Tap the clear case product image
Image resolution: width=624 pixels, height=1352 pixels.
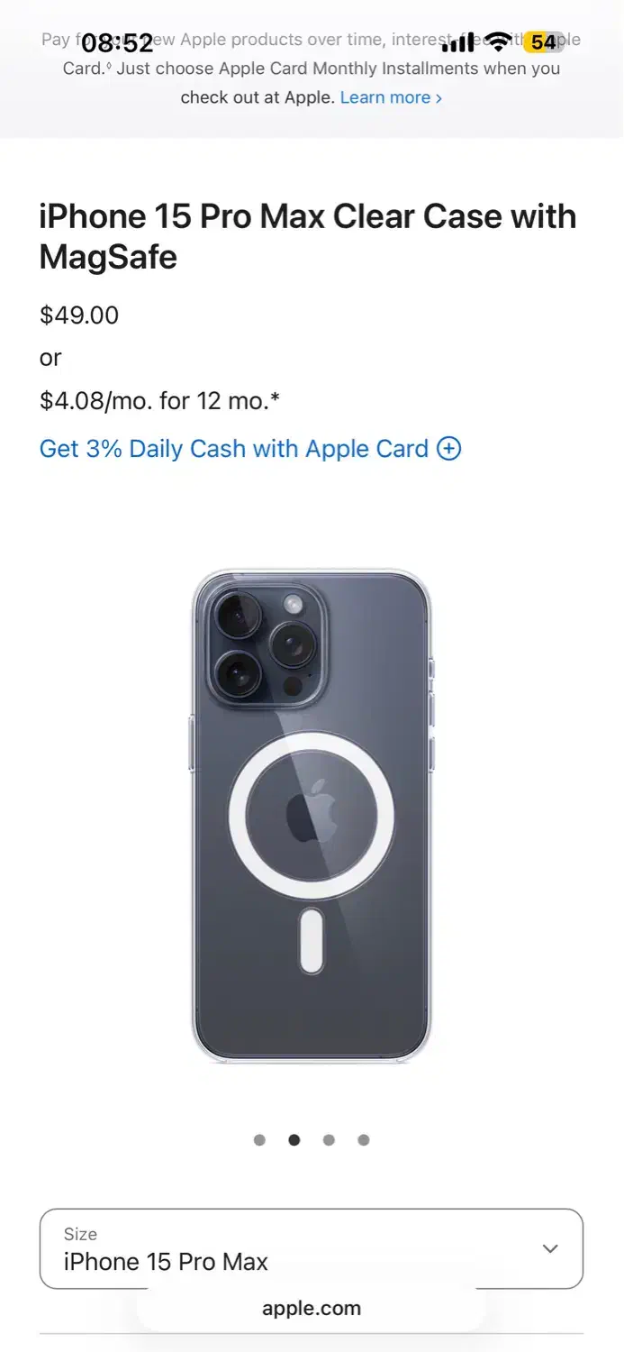(x=312, y=816)
